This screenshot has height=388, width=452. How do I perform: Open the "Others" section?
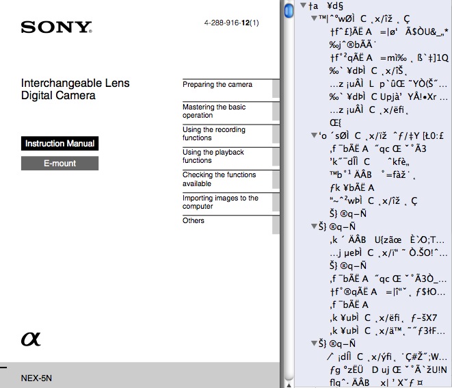click(194, 220)
